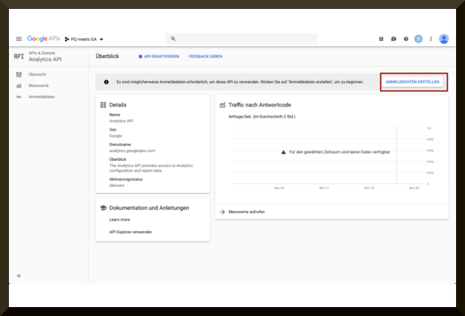Screen dimensions: 465x316
Task: Open the user account avatar
Action: 444,39
